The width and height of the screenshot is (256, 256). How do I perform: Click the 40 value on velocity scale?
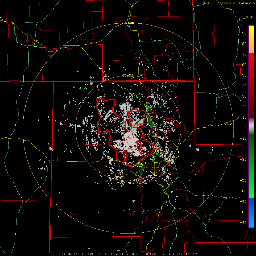(x=244, y=86)
